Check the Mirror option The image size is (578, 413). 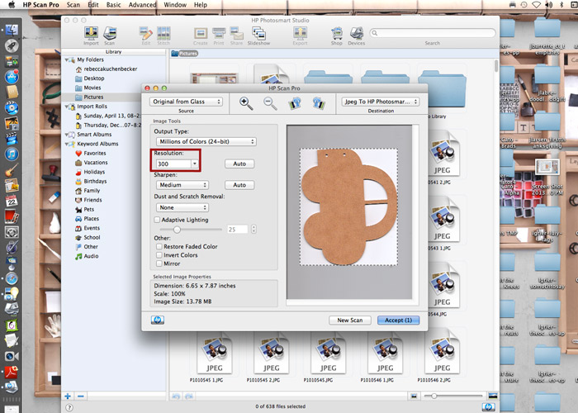[x=159, y=263]
